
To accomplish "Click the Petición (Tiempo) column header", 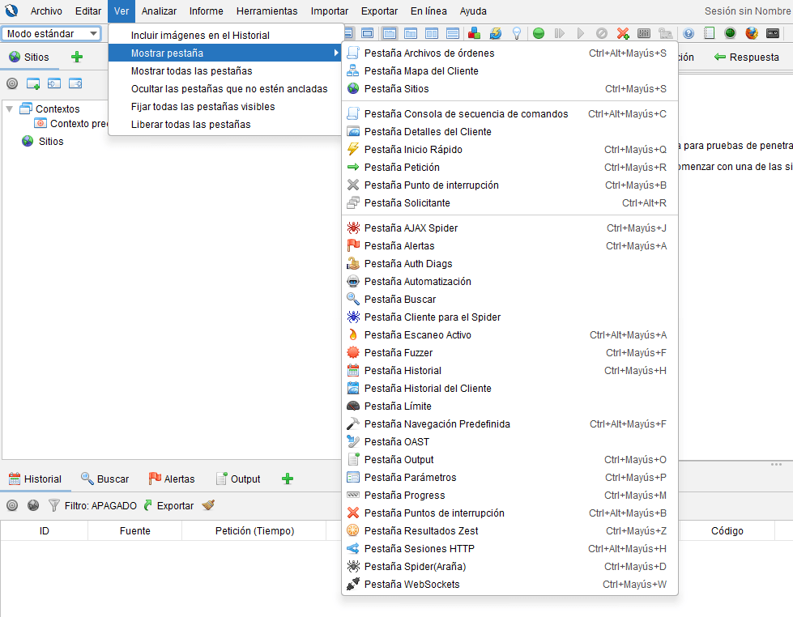I will 254,531.
